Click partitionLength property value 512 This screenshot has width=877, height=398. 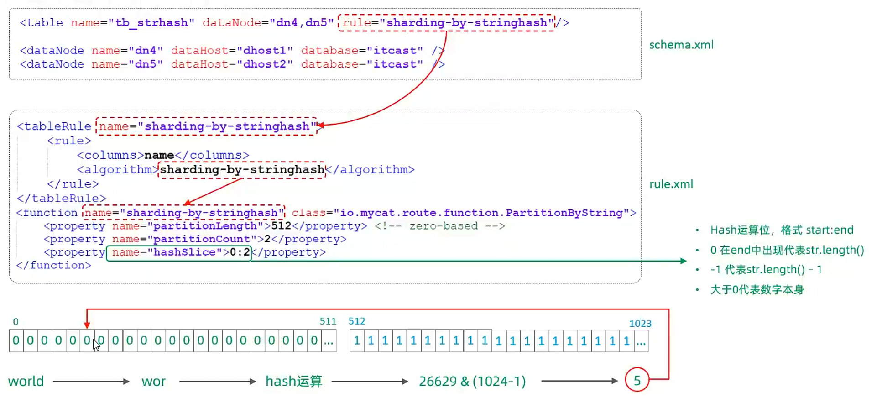tap(281, 226)
